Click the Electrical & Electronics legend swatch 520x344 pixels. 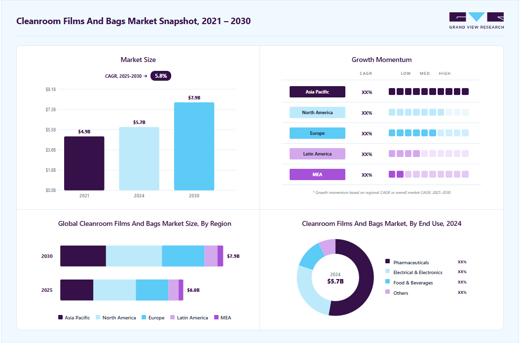[x=387, y=271]
